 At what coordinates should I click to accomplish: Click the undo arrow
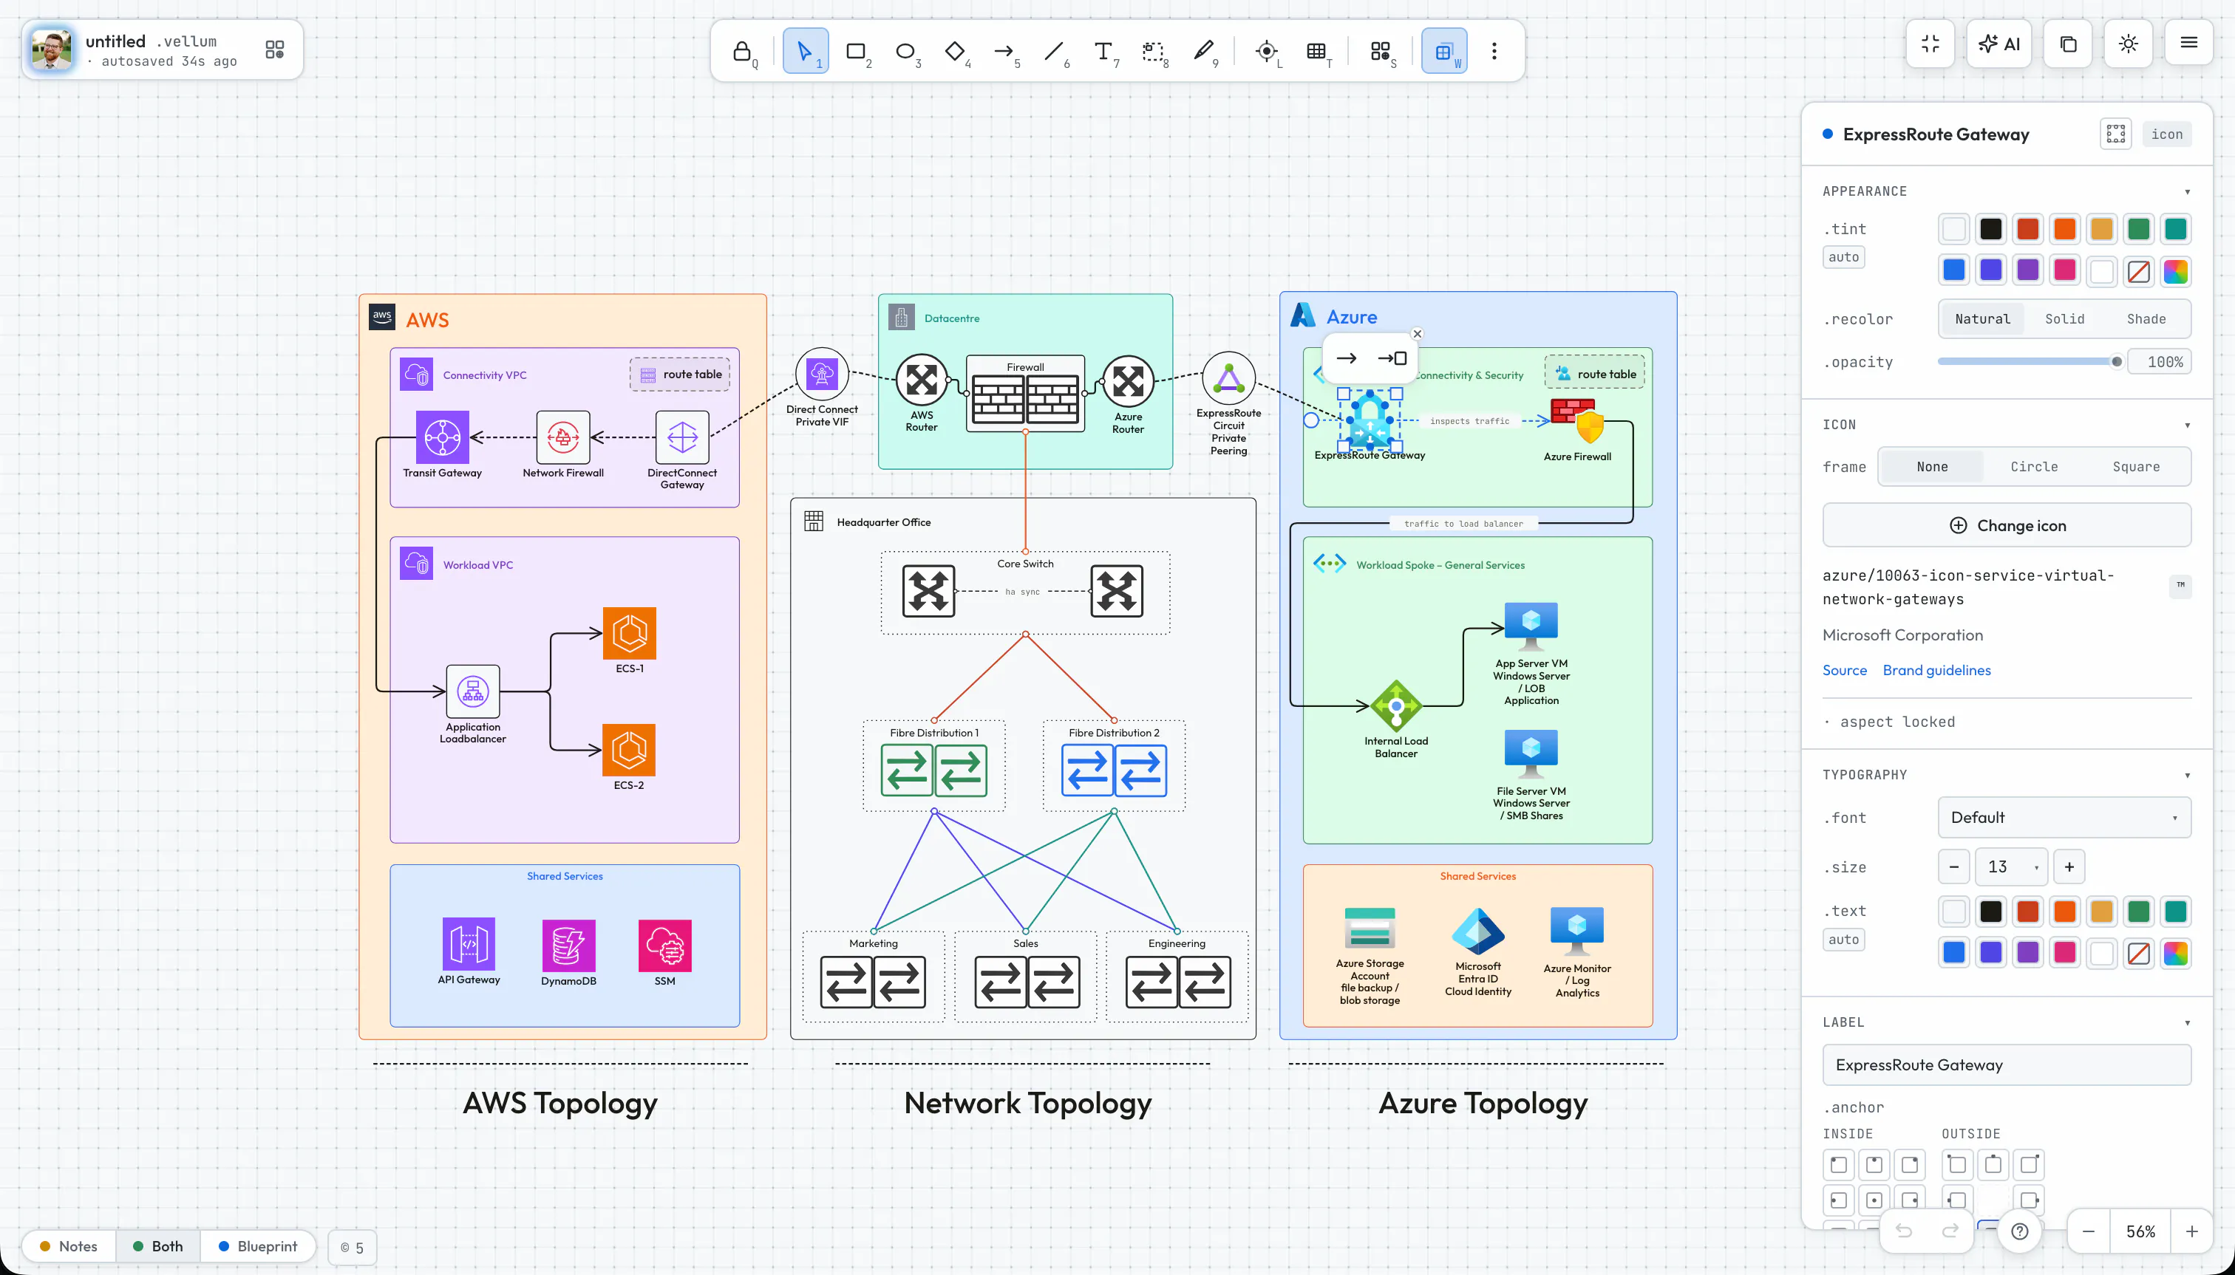(1904, 1231)
